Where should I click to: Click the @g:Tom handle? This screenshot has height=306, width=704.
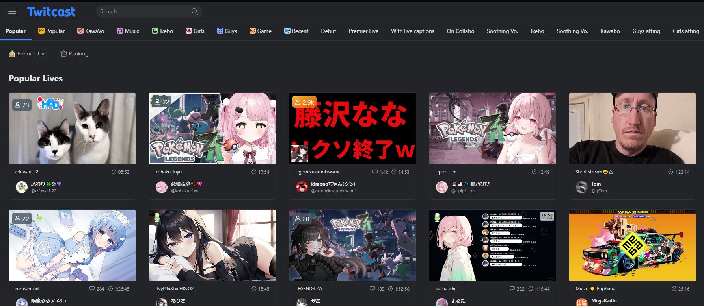tap(599, 191)
